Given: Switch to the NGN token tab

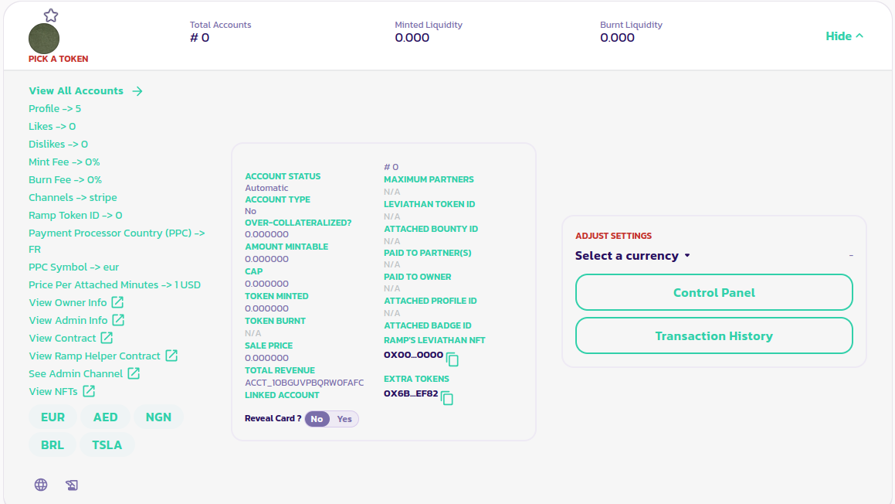Looking at the screenshot, I should (x=158, y=417).
